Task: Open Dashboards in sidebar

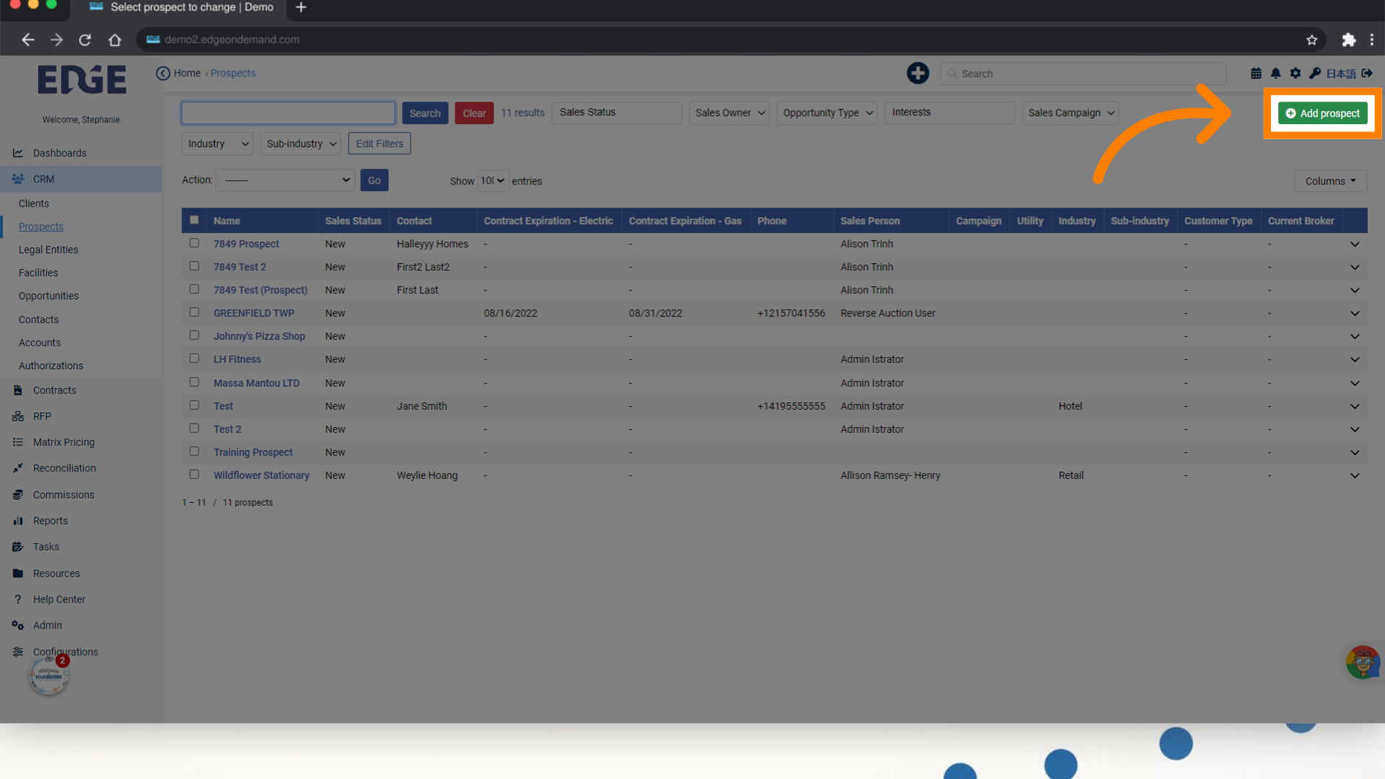Action: pos(60,153)
